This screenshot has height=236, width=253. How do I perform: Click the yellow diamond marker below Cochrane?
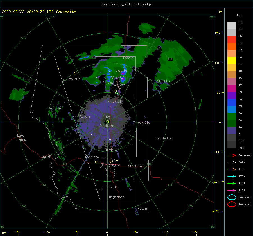96,162
